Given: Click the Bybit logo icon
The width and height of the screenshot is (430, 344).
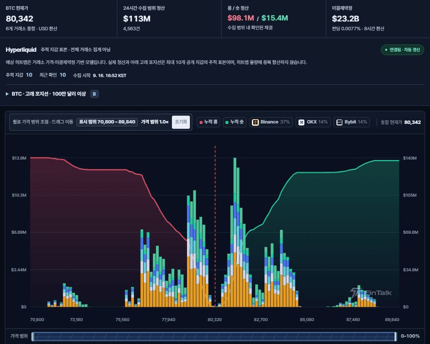Looking at the screenshot, I should point(339,122).
